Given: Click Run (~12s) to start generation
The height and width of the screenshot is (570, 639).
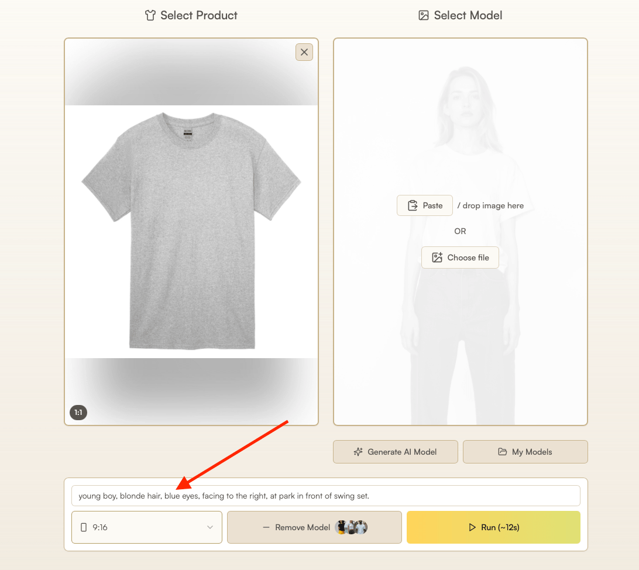Looking at the screenshot, I should [x=493, y=527].
